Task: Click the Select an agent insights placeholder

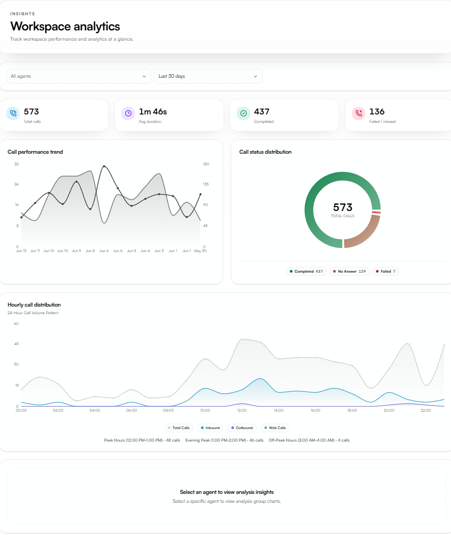Action: (227, 496)
